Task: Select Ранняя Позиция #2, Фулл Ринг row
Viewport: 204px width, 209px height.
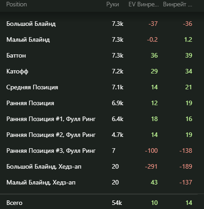Action: tap(102, 135)
